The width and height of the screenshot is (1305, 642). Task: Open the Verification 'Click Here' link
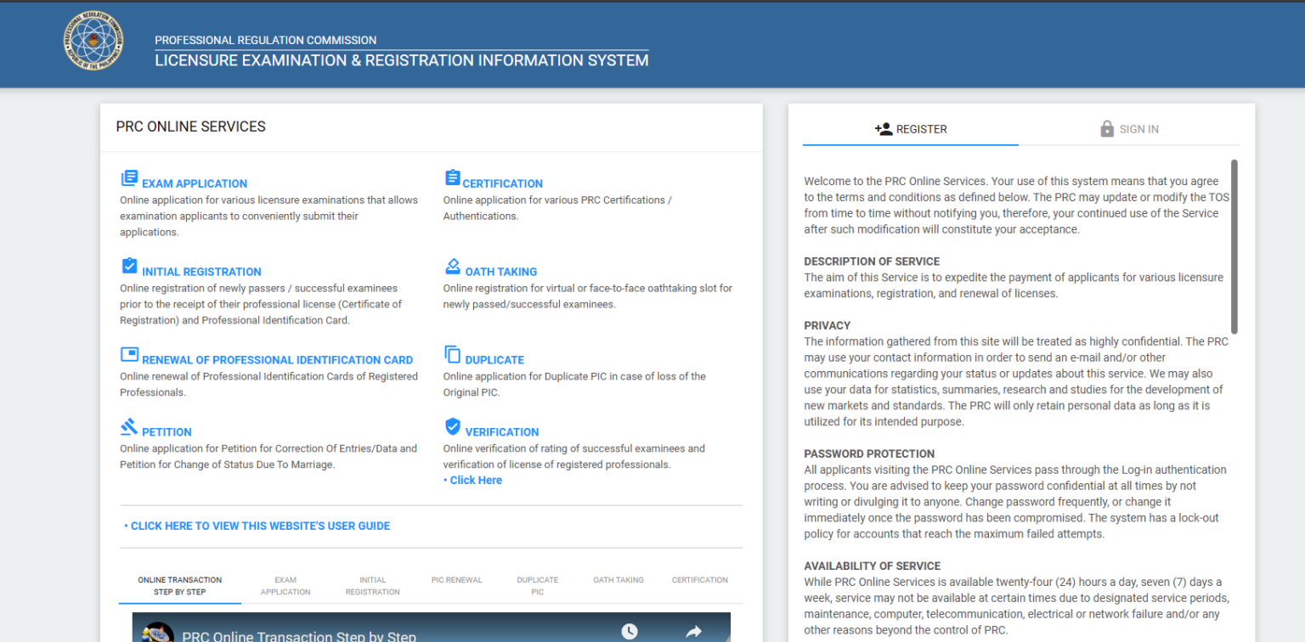(x=475, y=481)
